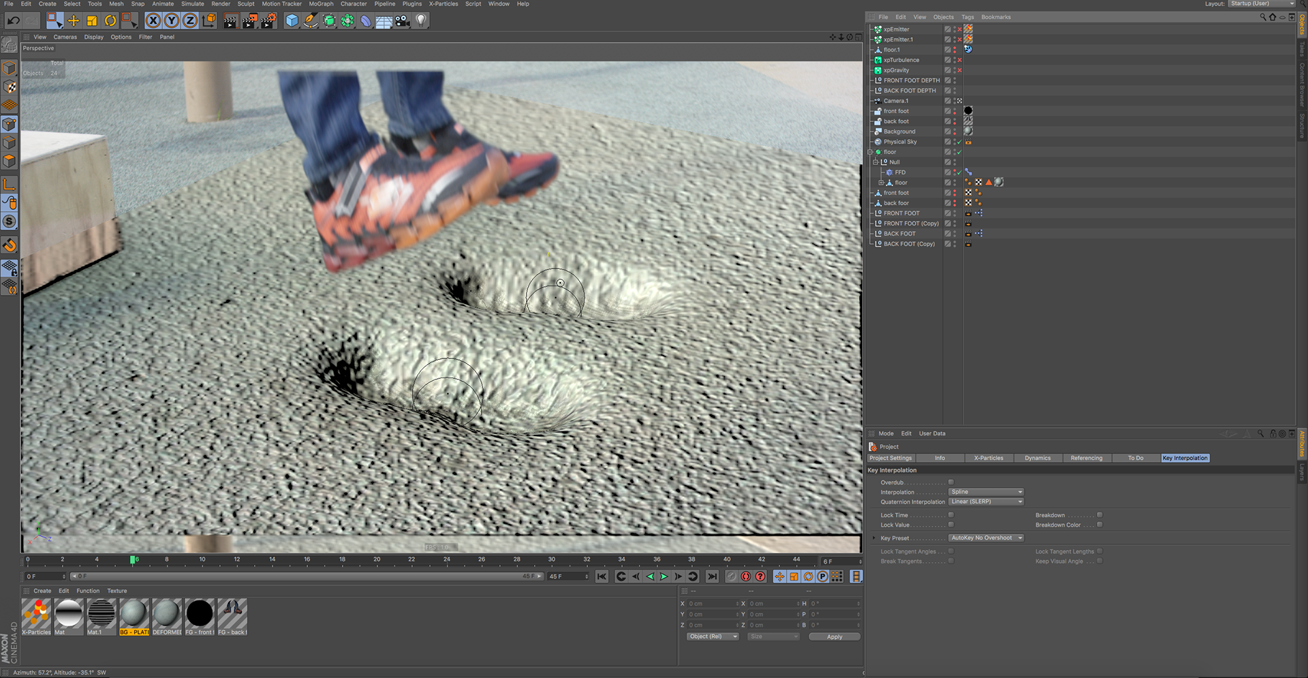This screenshot has height=678, width=1308.
Task: Click Go to End playback button
Action: click(x=712, y=576)
